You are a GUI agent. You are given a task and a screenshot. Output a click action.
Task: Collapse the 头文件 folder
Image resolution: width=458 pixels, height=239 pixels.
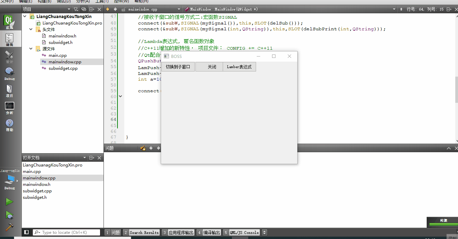[x=31, y=29]
